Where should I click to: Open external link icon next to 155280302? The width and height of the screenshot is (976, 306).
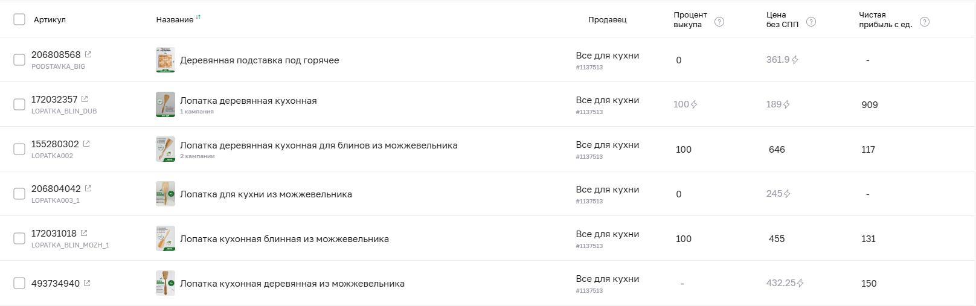point(86,144)
